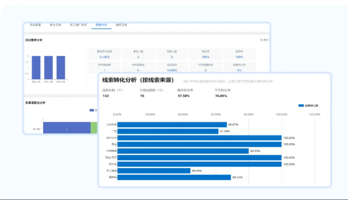Click the 0 under 平均线索成本

206,70
